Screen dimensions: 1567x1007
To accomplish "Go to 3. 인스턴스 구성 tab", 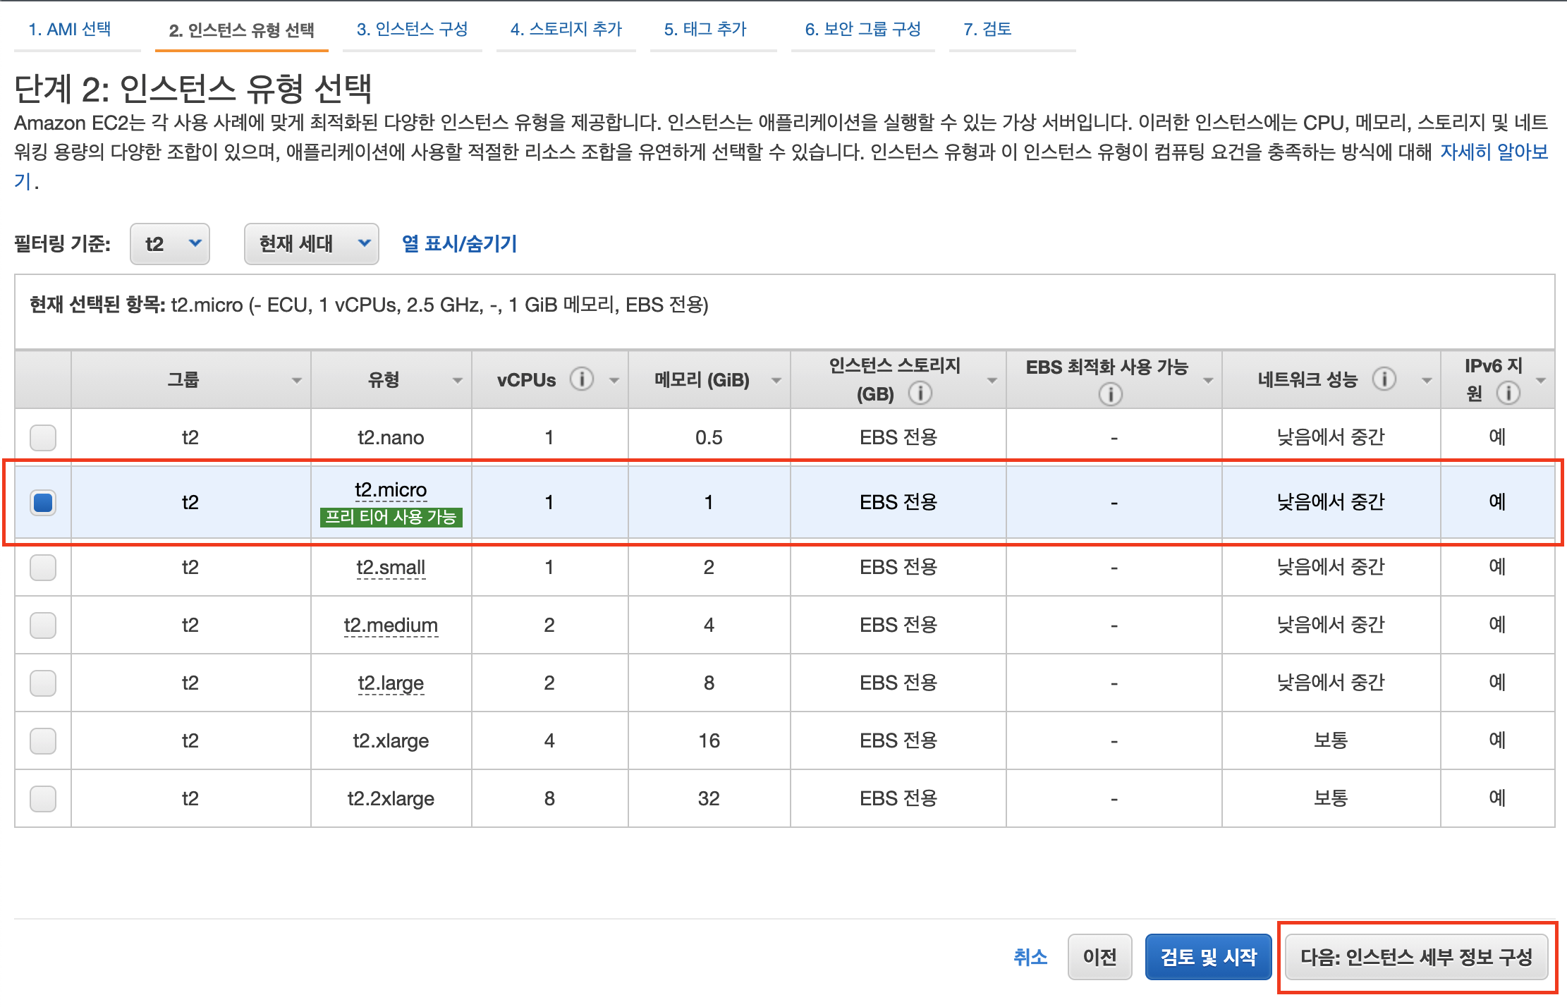I will point(412,30).
